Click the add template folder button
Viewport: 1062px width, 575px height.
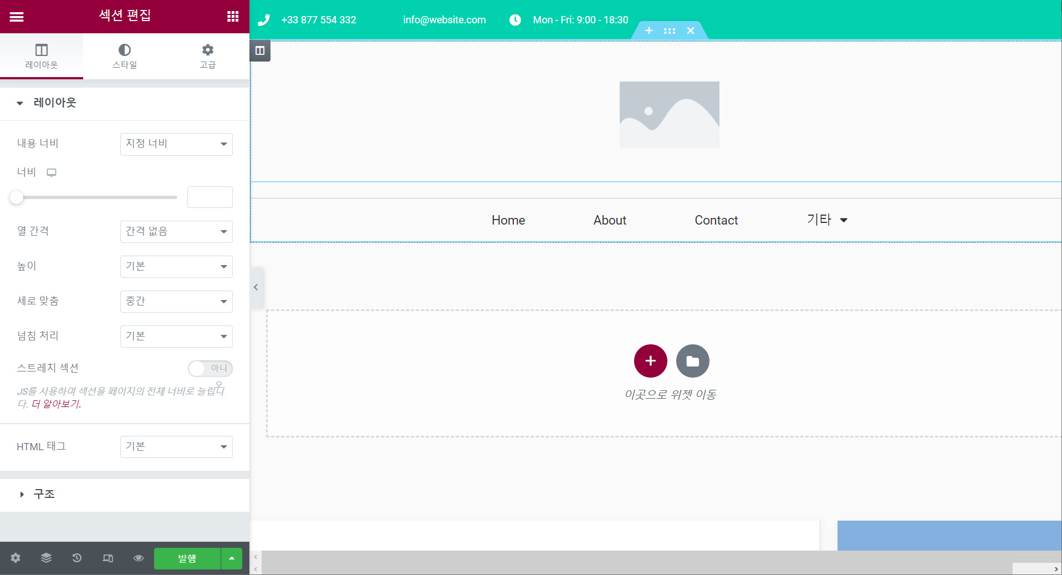(693, 361)
